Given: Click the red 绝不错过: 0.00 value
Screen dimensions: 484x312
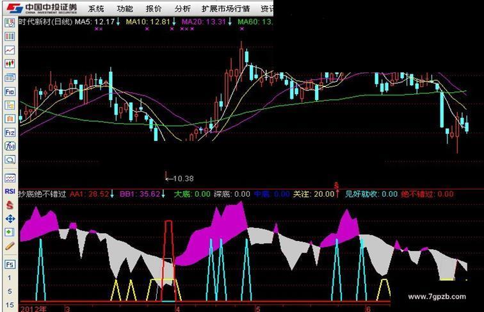Looking at the screenshot, I should [x=428, y=194].
